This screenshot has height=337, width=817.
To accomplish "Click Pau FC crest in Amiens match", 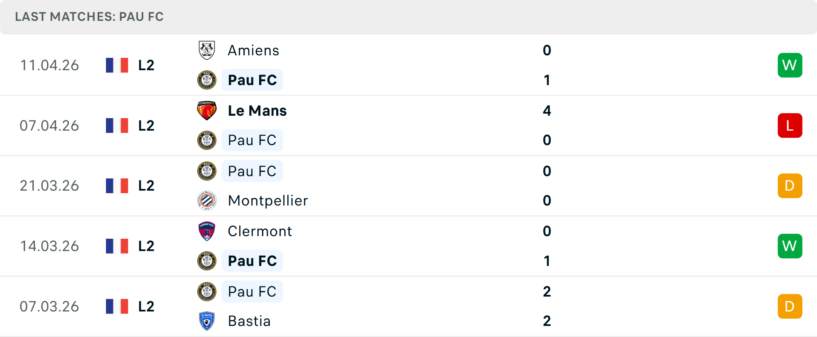I will 207,80.
